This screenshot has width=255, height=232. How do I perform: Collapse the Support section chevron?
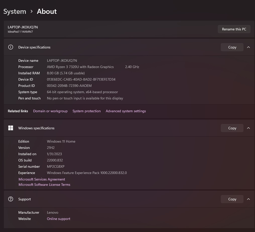pyautogui.click(x=248, y=199)
